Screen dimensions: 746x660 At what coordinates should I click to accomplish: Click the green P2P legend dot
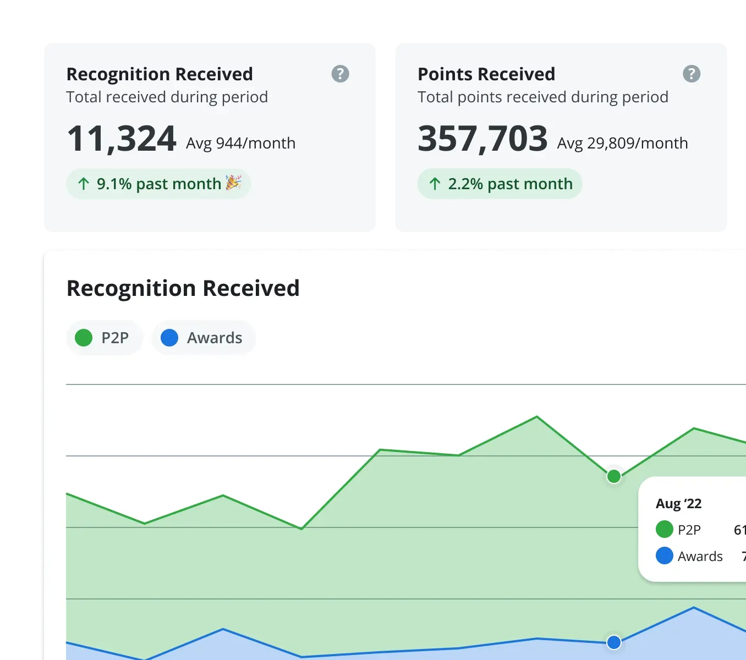tap(83, 337)
